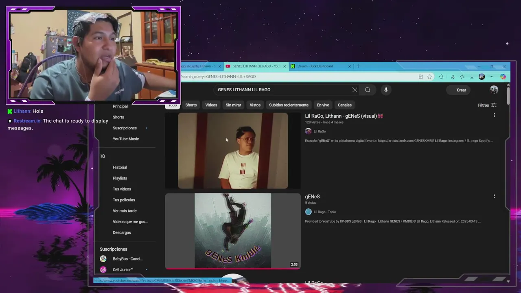This screenshot has height=293, width=521.
Task: Click the '5 vistas' text under gENeS
Action: [311, 203]
